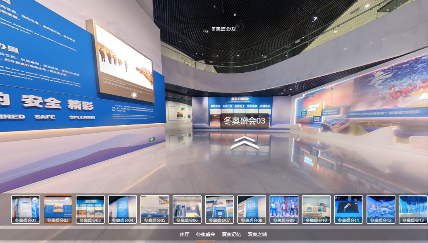This screenshot has width=428, height=243.
Task: Go to the 冬奥盛会03 scene label hotspot
Action: tap(245, 121)
